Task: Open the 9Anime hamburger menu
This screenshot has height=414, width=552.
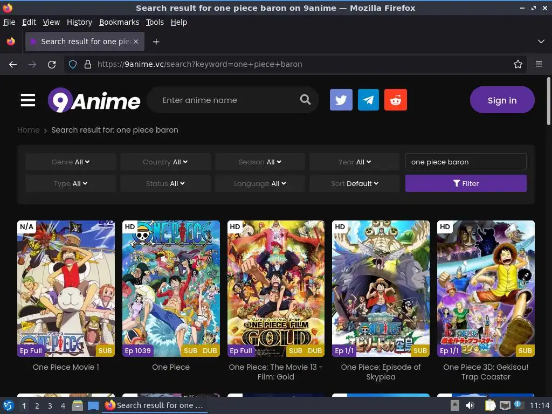Action: click(x=28, y=100)
